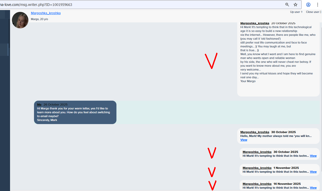Click the 'Margo, 20 y/o' profile text
The height and width of the screenshot is (191, 322).
(x=39, y=19)
